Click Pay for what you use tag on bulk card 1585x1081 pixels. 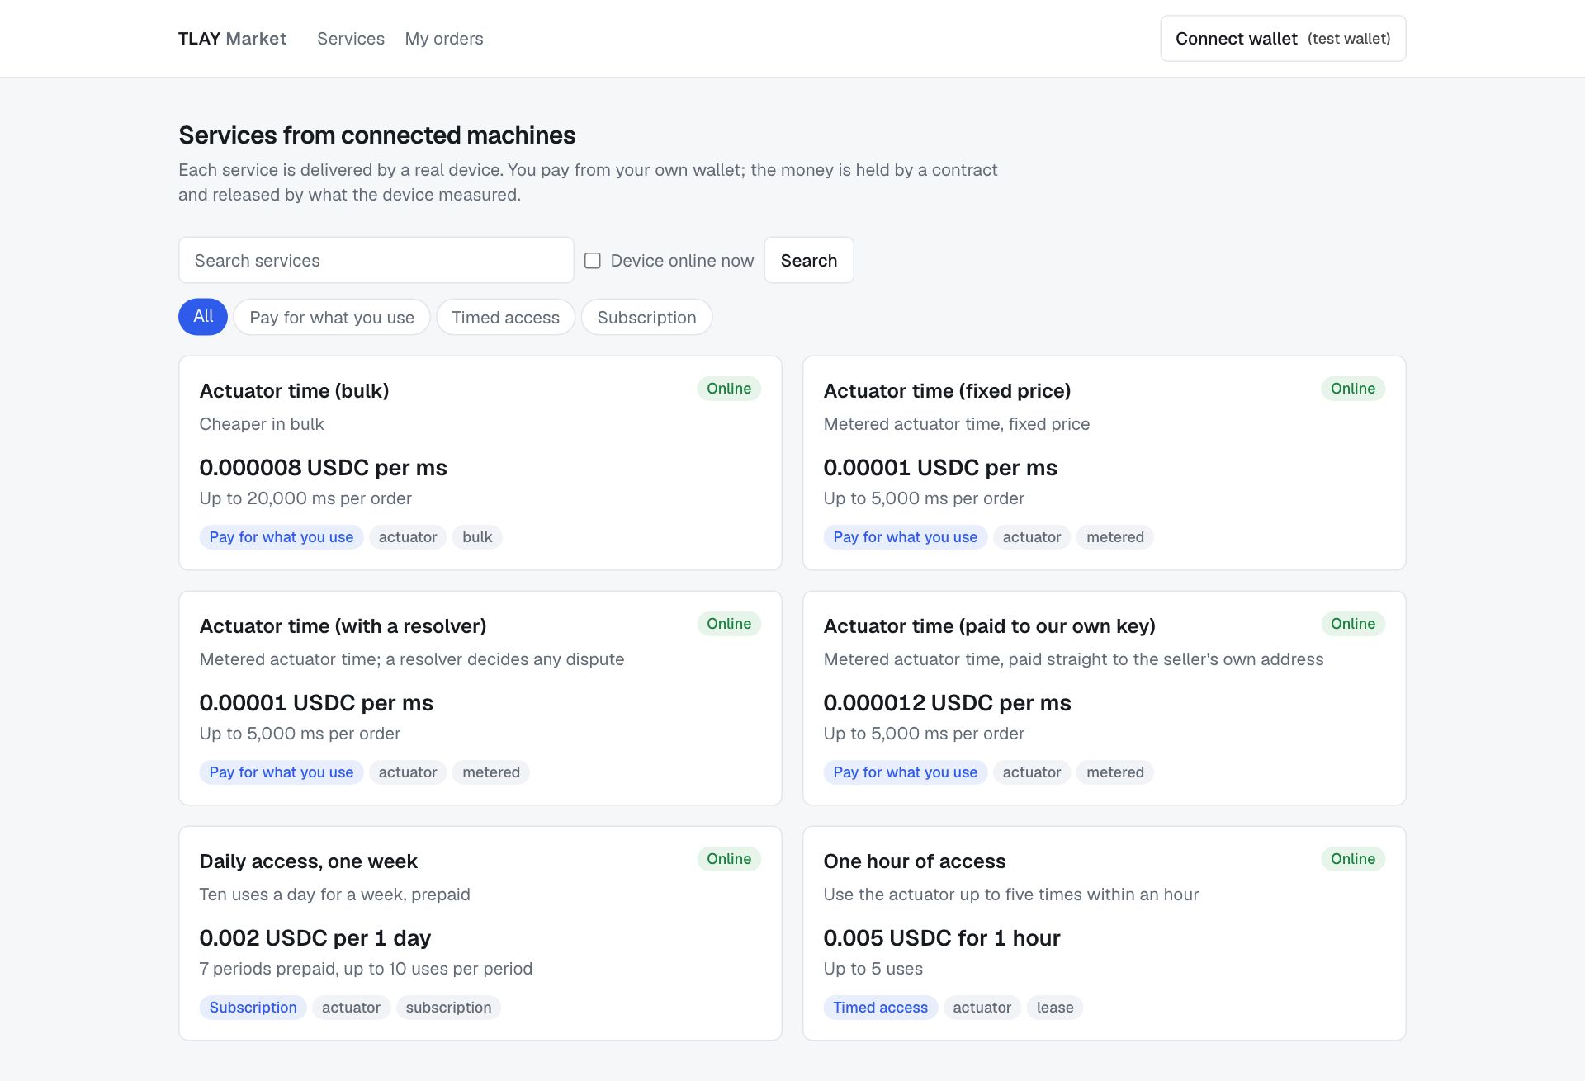pos(281,537)
